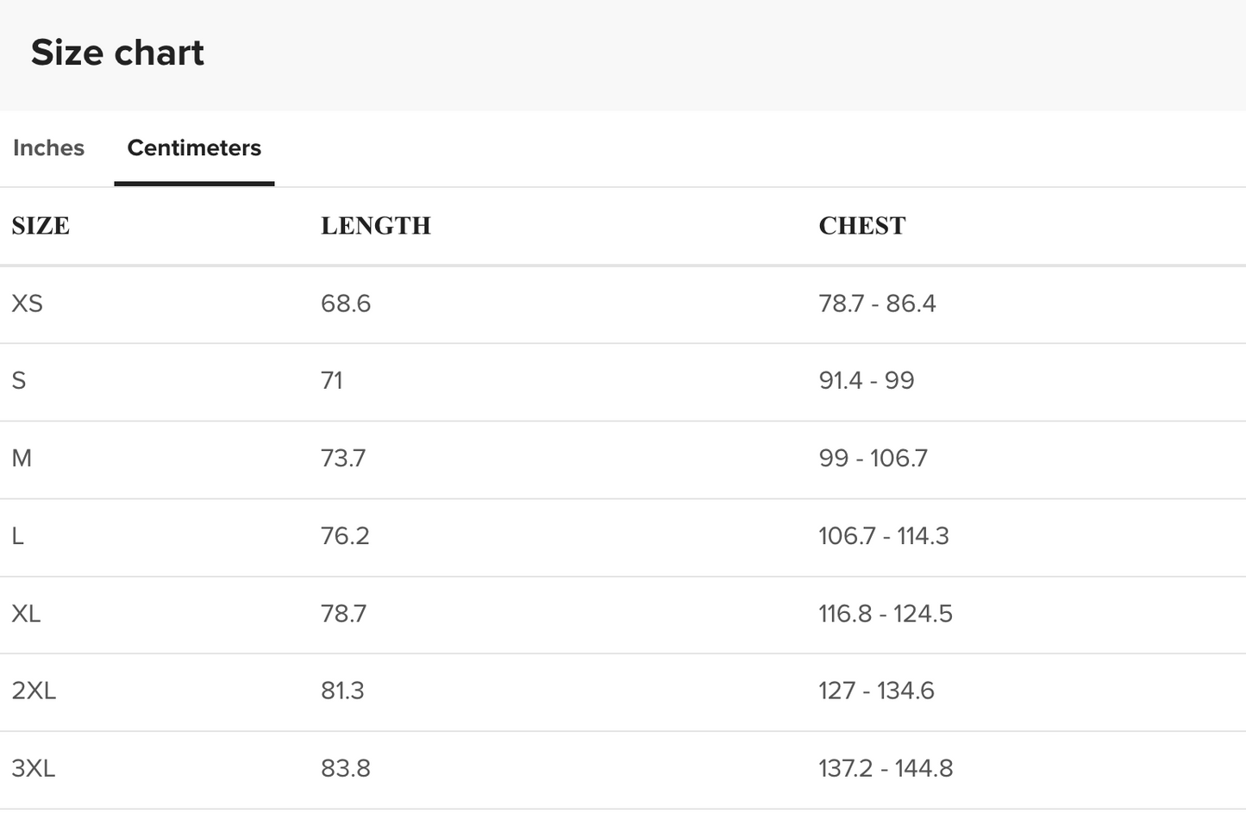Screen dimensions: 1246x813
Task: Click chest range 137.2 - 144.8
Action: pyautogui.click(x=886, y=768)
